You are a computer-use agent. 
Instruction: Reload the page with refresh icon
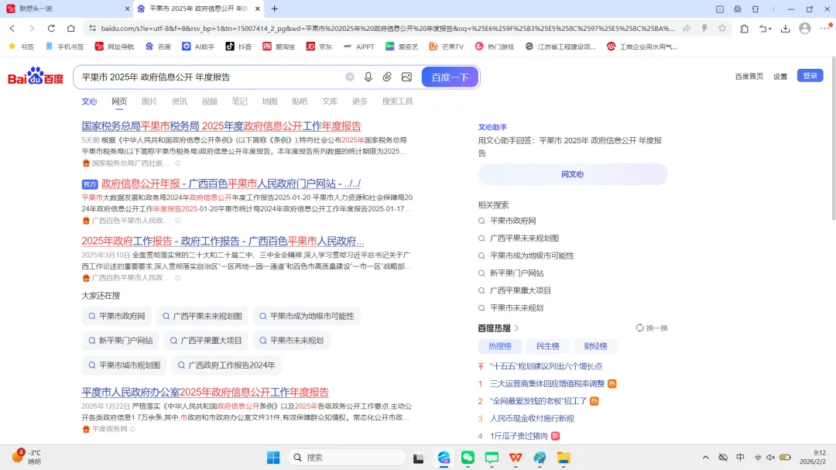coord(51,29)
